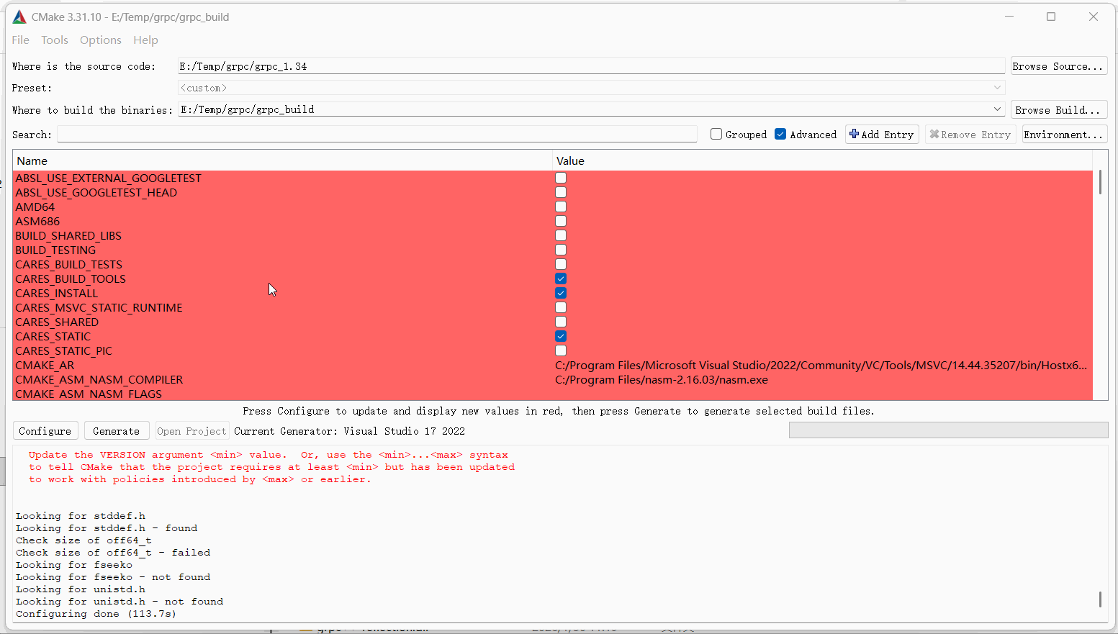This screenshot has width=1118, height=634.
Task: Uncheck CARES_BUILD_TOOLS checkbox
Action: pos(561,278)
